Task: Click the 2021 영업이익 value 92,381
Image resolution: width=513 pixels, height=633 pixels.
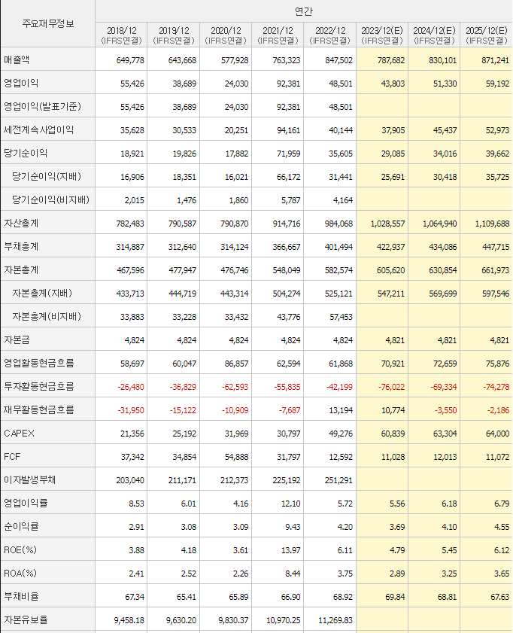Action: coord(288,84)
